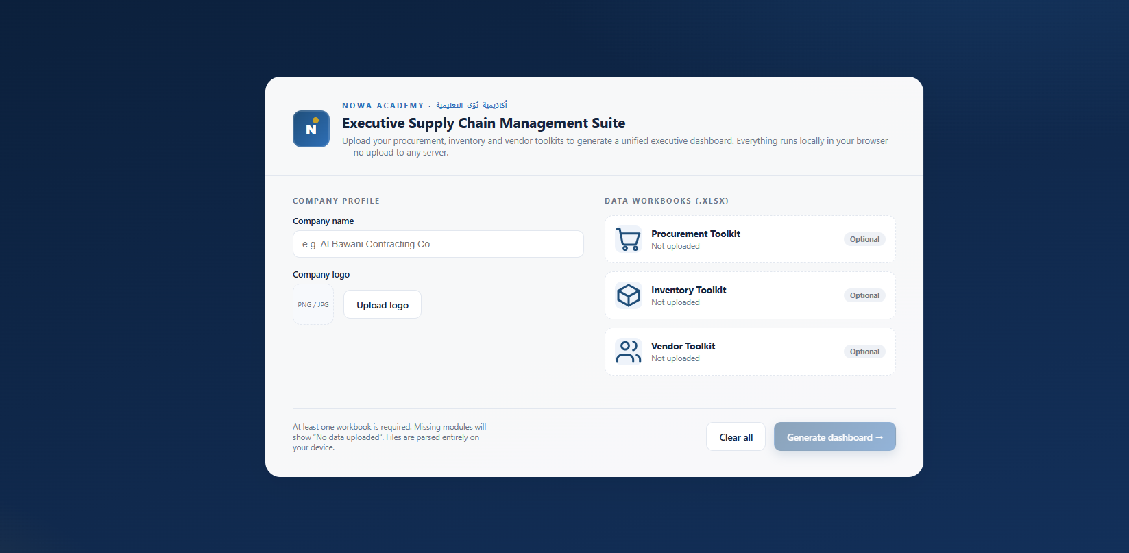Select the Inventory Toolkit upload card
Screen dimensions: 1129x553
750,295
